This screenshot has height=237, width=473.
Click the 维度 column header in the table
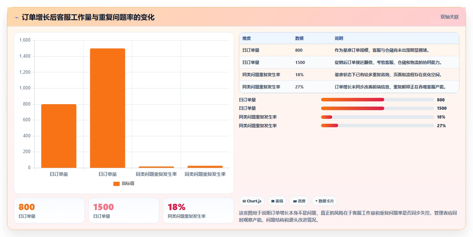tap(247, 38)
